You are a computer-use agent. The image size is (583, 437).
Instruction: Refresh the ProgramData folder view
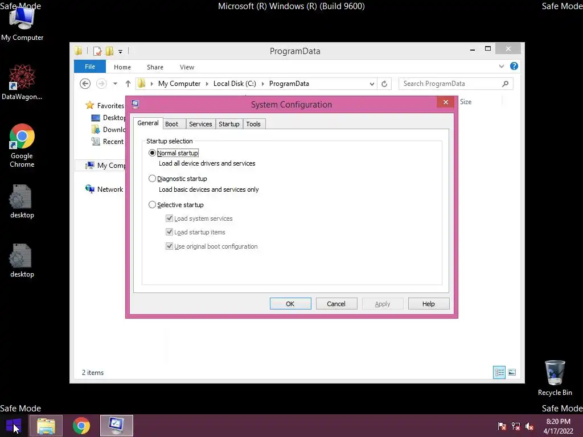(x=384, y=84)
